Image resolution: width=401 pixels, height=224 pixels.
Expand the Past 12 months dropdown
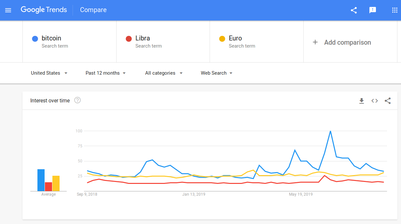click(105, 73)
